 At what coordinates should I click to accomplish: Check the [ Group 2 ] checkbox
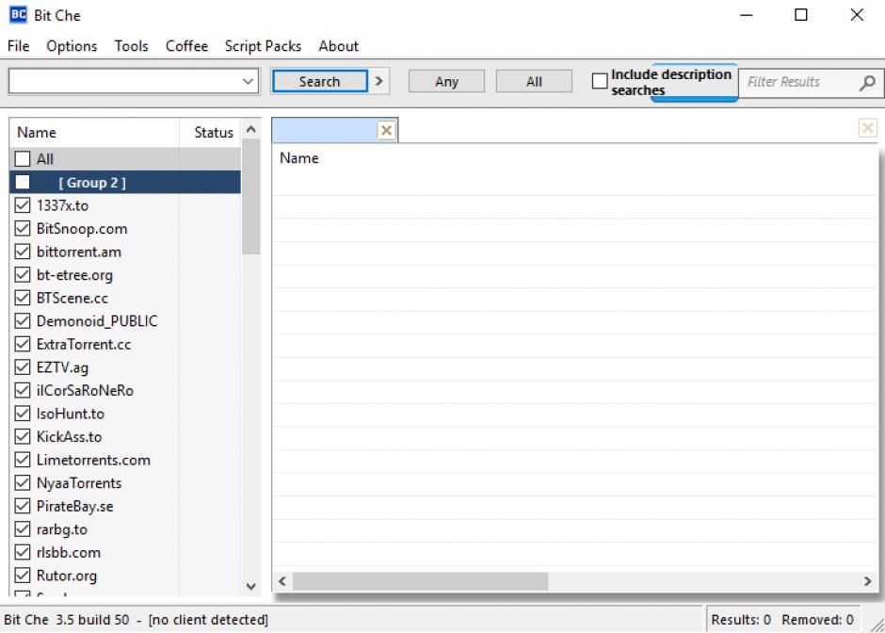(x=23, y=183)
